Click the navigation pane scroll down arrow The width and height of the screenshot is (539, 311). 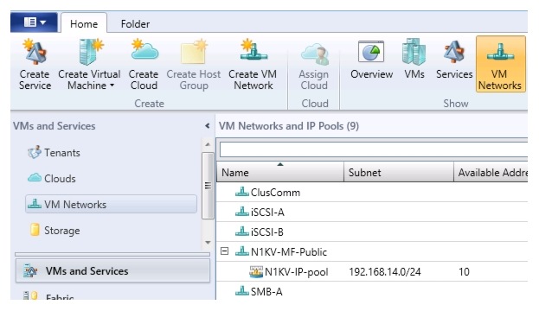[x=208, y=243]
